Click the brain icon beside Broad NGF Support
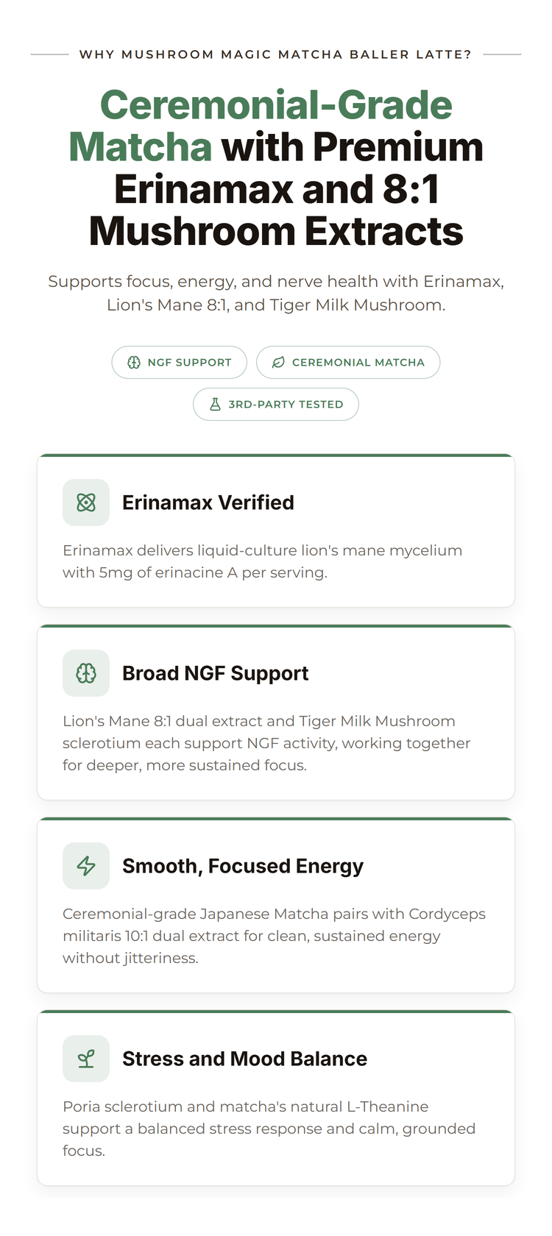Screen dimensions: 552x1236 coord(86,673)
